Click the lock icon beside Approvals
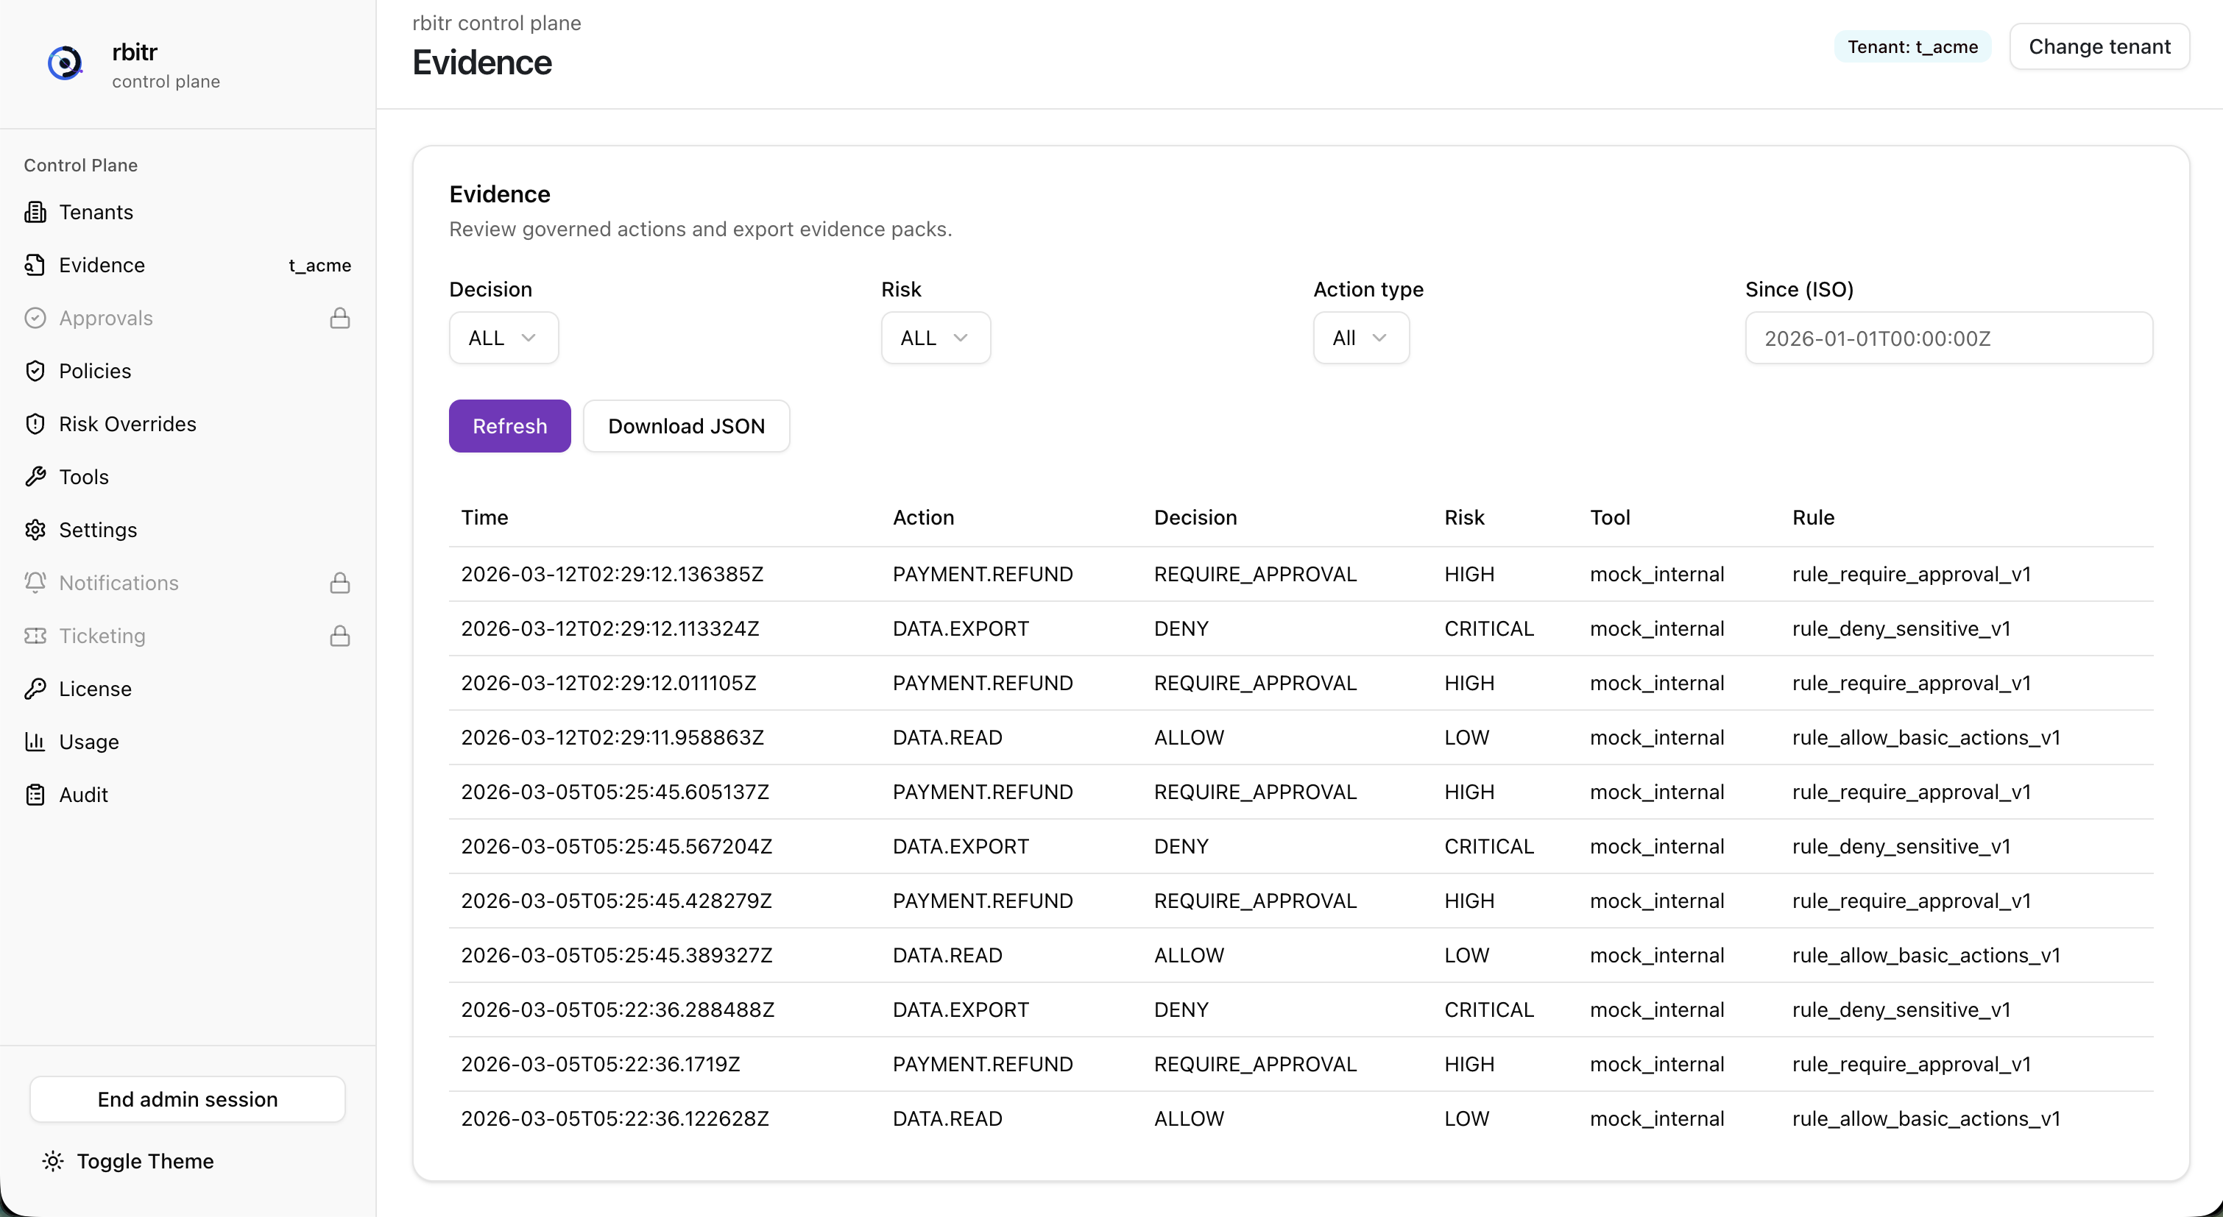The image size is (2223, 1217). pos(340,319)
